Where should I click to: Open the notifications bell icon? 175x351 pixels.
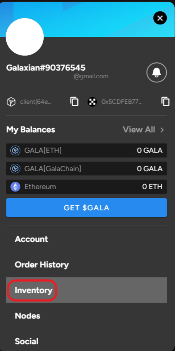[157, 72]
